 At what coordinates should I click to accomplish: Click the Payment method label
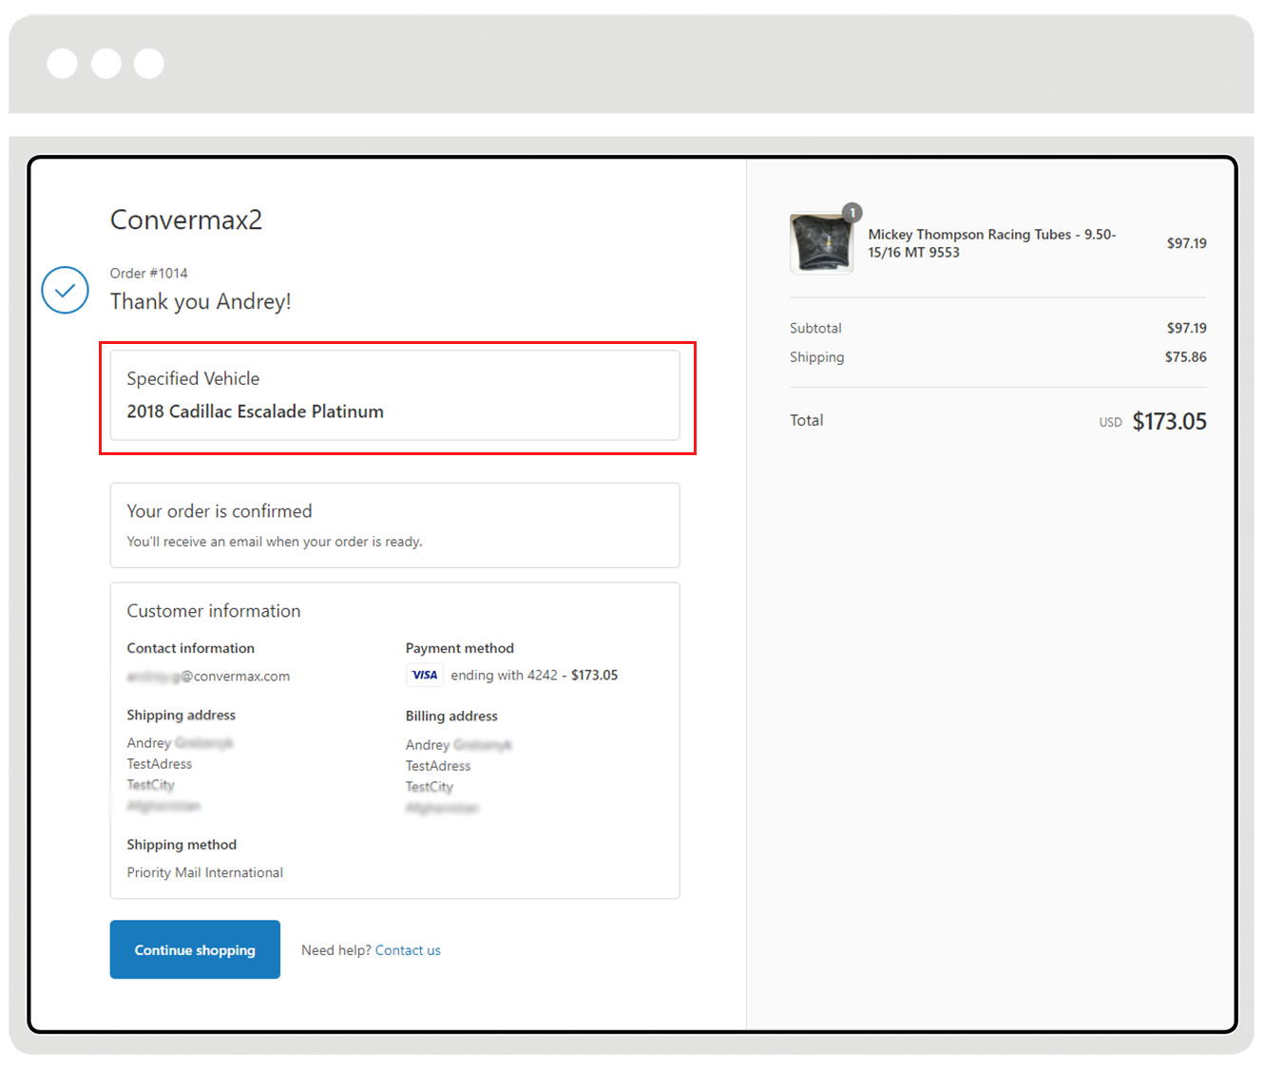tap(460, 648)
